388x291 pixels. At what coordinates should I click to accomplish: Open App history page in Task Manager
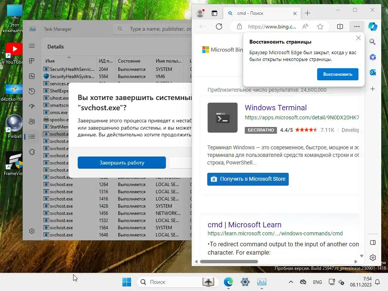pyautogui.click(x=32, y=91)
